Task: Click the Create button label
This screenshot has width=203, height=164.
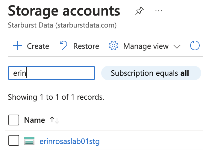Action: [38, 46]
